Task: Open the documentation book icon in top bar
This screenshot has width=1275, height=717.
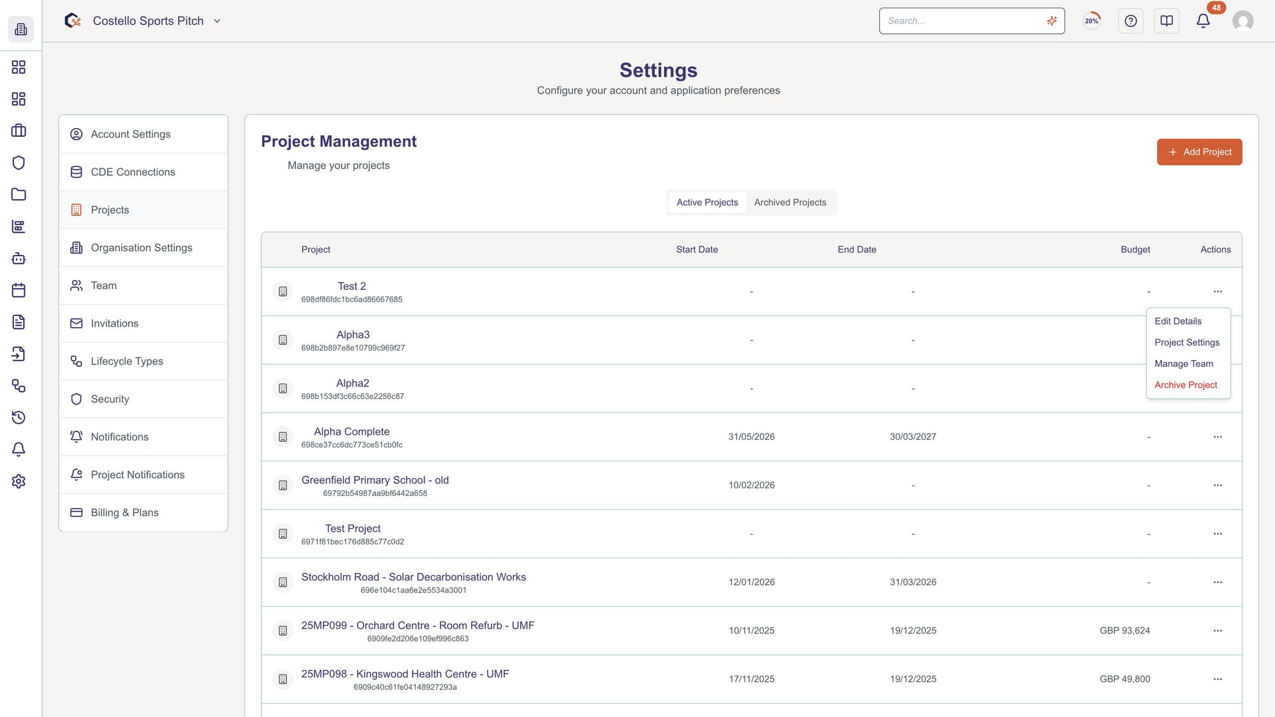Action: point(1166,20)
